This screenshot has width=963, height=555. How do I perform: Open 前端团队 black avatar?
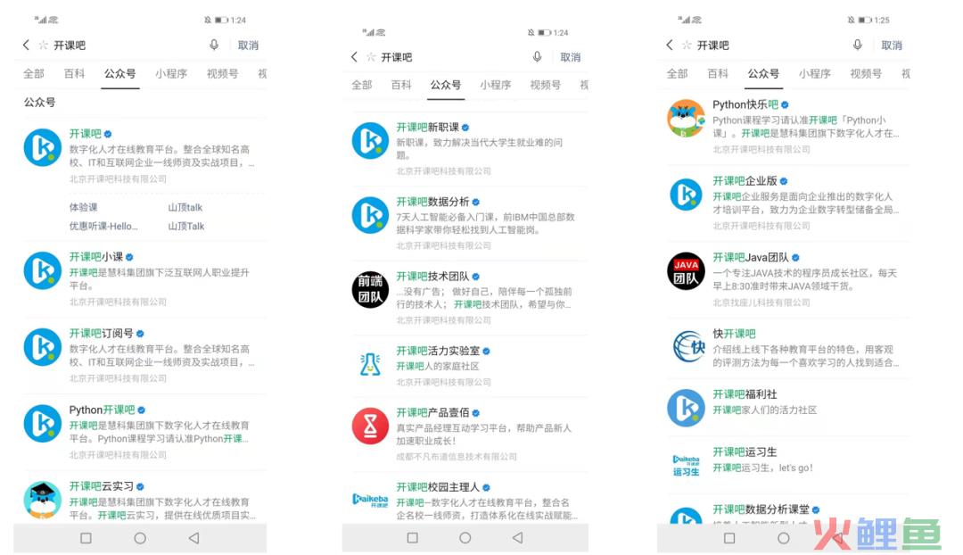click(x=370, y=289)
